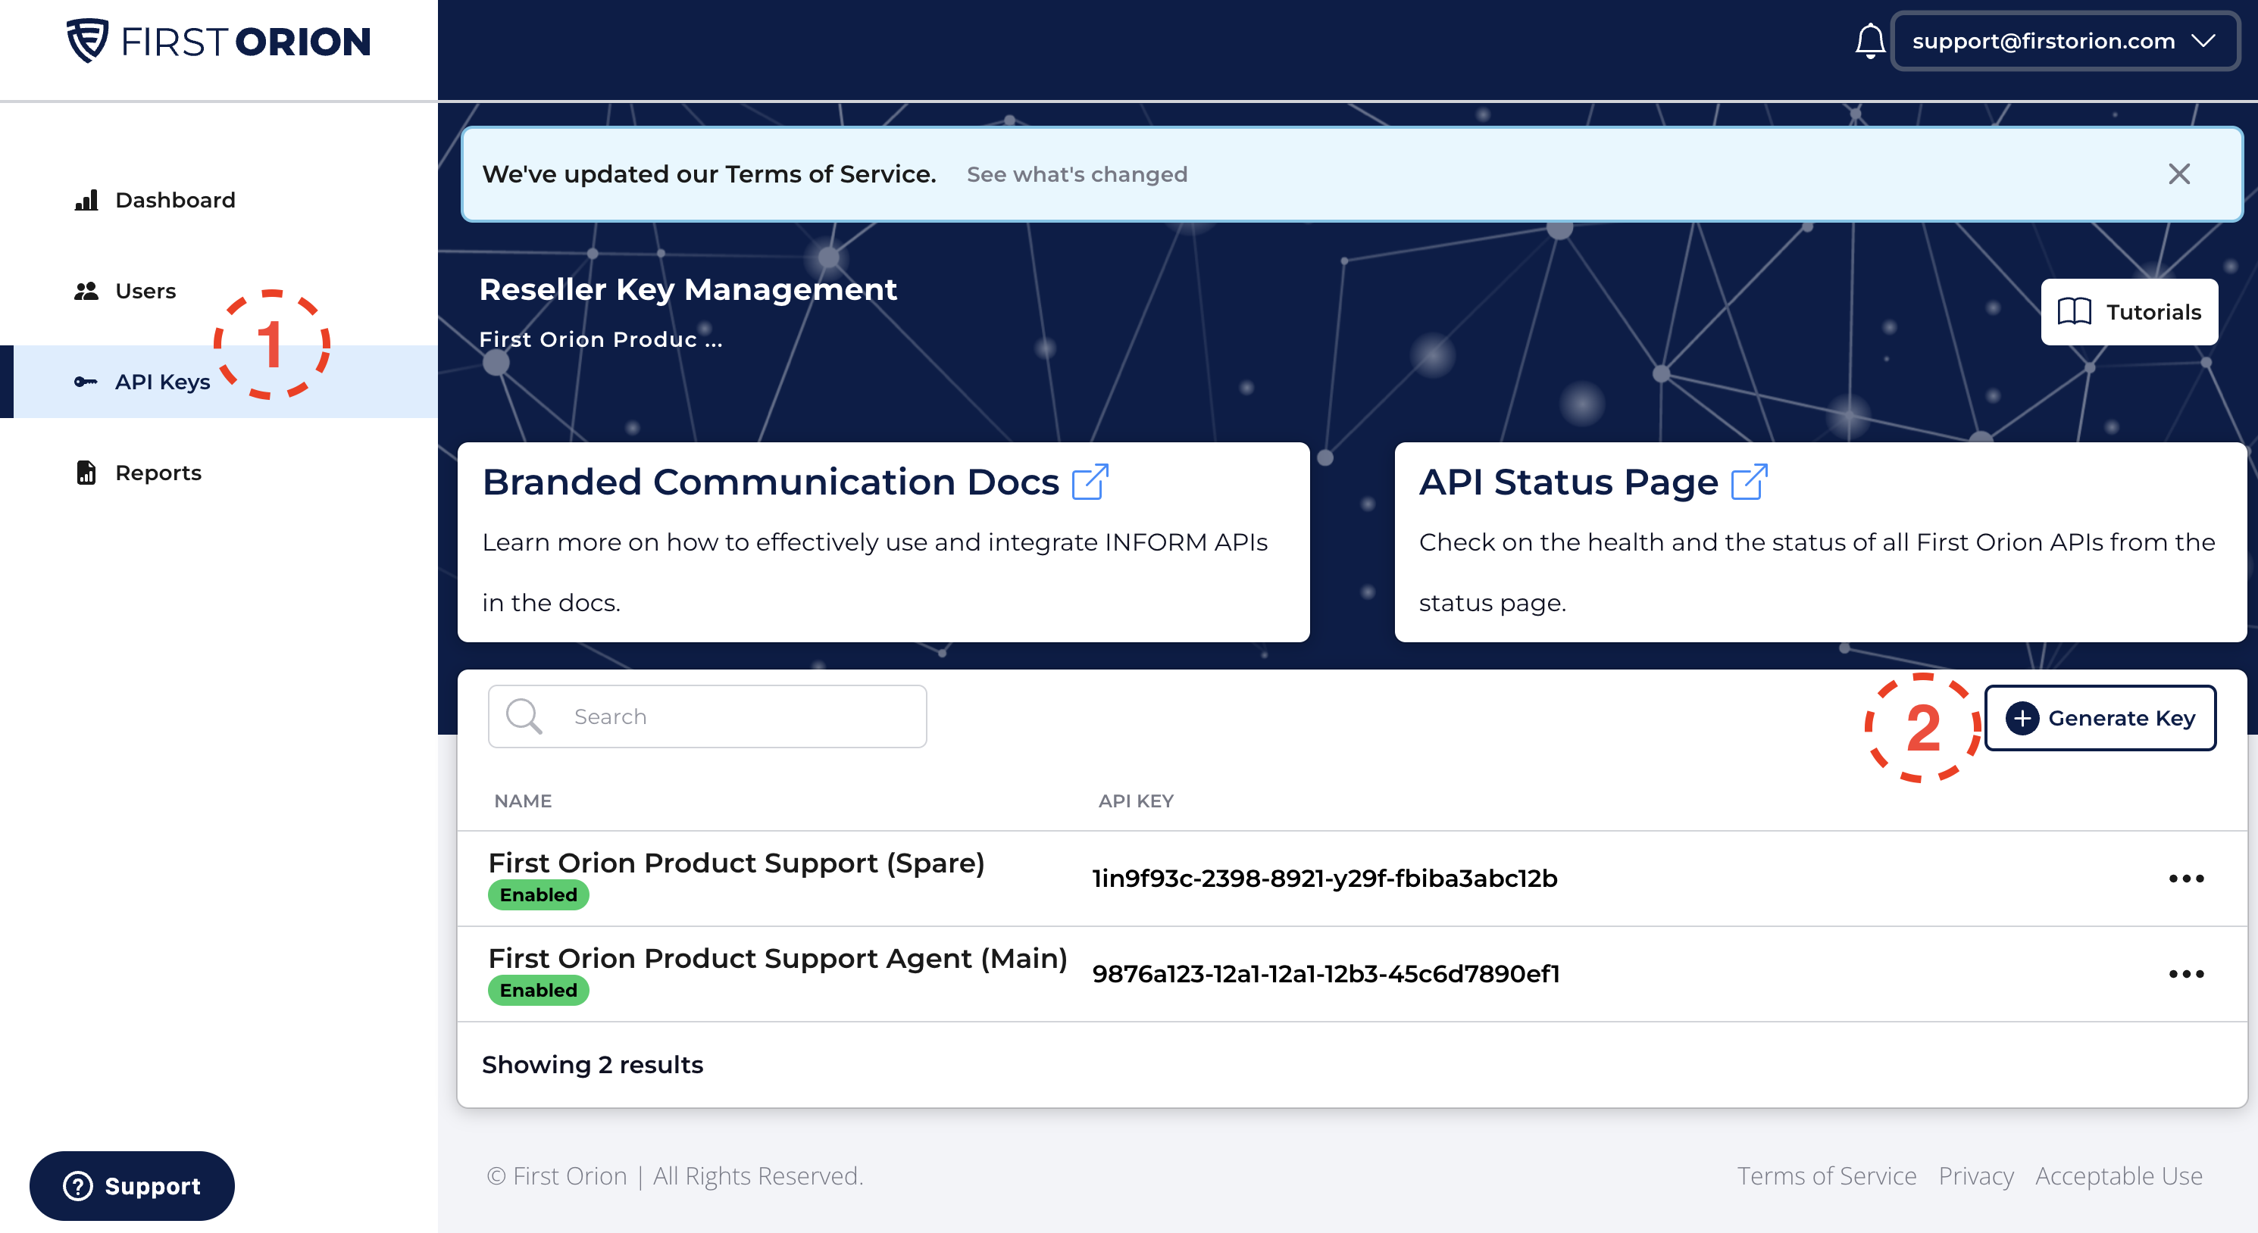Image resolution: width=2258 pixels, height=1233 pixels.
Task: Click the First Orion shield logo
Action: (x=87, y=40)
